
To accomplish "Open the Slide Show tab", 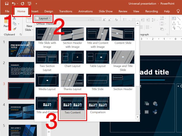I will tap(106, 11).
